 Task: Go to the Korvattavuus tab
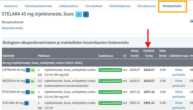point(147,6)
